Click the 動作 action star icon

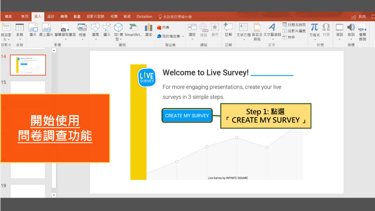coord(215,27)
